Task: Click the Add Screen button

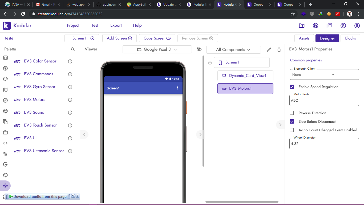Action: (x=119, y=38)
